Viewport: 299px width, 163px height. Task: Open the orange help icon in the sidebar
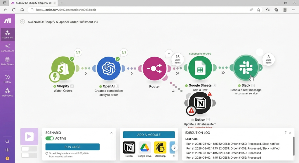click(x=7, y=158)
